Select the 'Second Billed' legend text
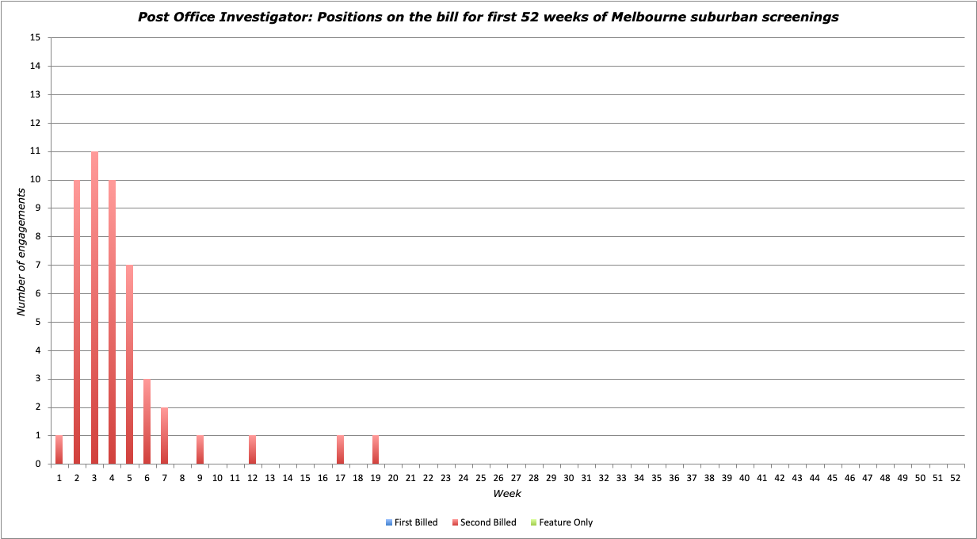 pyautogui.click(x=488, y=523)
